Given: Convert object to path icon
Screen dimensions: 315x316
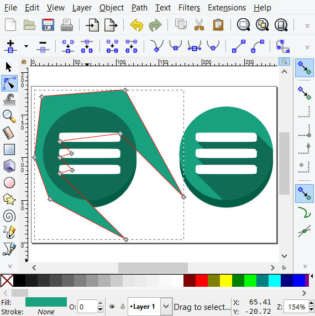Looking at the screenshot, I should (283, 46).
